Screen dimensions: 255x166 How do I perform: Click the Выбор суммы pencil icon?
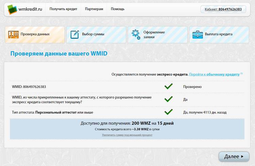click(x=75, y=34)
